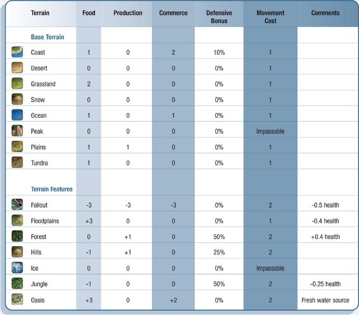Screen dimensions: 359x315
Task: Click the Jungle feature icon
Action: 17,284
